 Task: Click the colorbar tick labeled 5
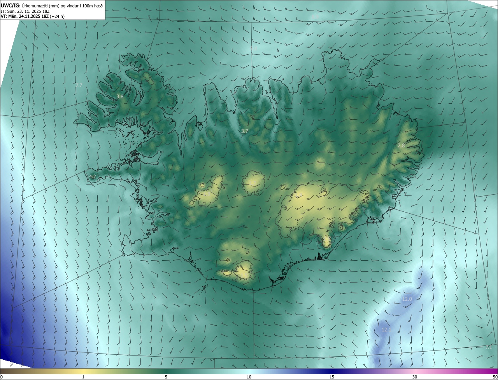coord(166,377)
